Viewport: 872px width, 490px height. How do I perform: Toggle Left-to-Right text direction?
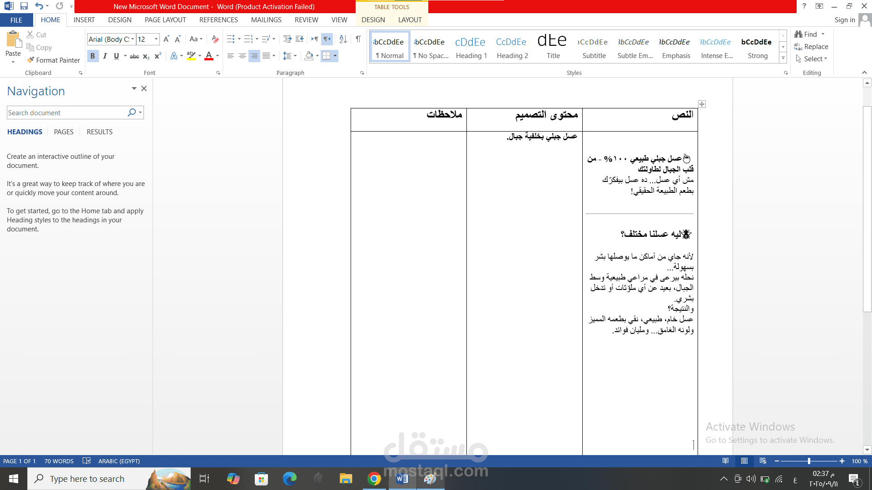[314, 39]
